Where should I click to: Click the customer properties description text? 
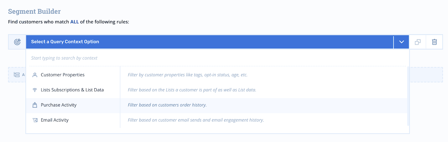pos(188,75)
